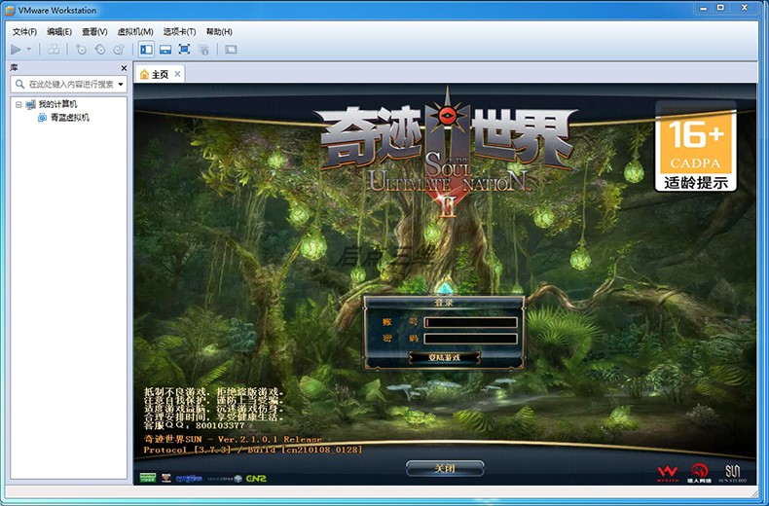
Task: Click the red 猎人网络 logo
Action: tap(700, 473)
